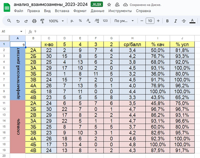The height and width of the screenshot is (158, 200).
Task: Activate the paint format tool
Action: coord(42,21)
